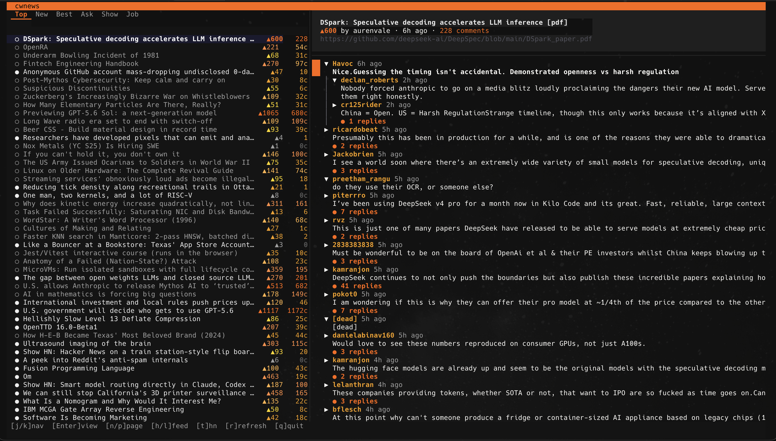Screen dimensions: 776x441
Task: Expand lelanthran's comment thread
Action: [326, 385]
